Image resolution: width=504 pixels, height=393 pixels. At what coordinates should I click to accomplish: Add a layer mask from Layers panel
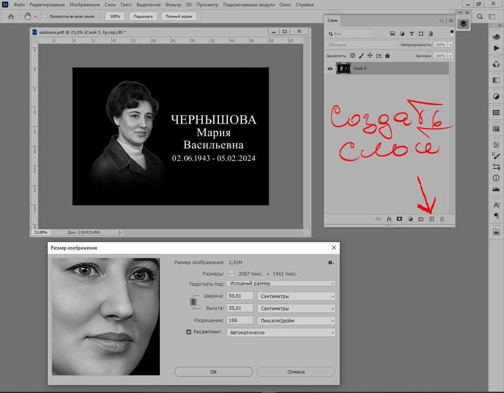click(x=399, y=219)
